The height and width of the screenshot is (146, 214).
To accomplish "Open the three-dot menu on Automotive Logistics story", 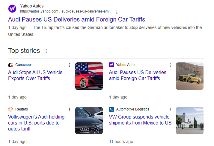I will tap(170, 110).
